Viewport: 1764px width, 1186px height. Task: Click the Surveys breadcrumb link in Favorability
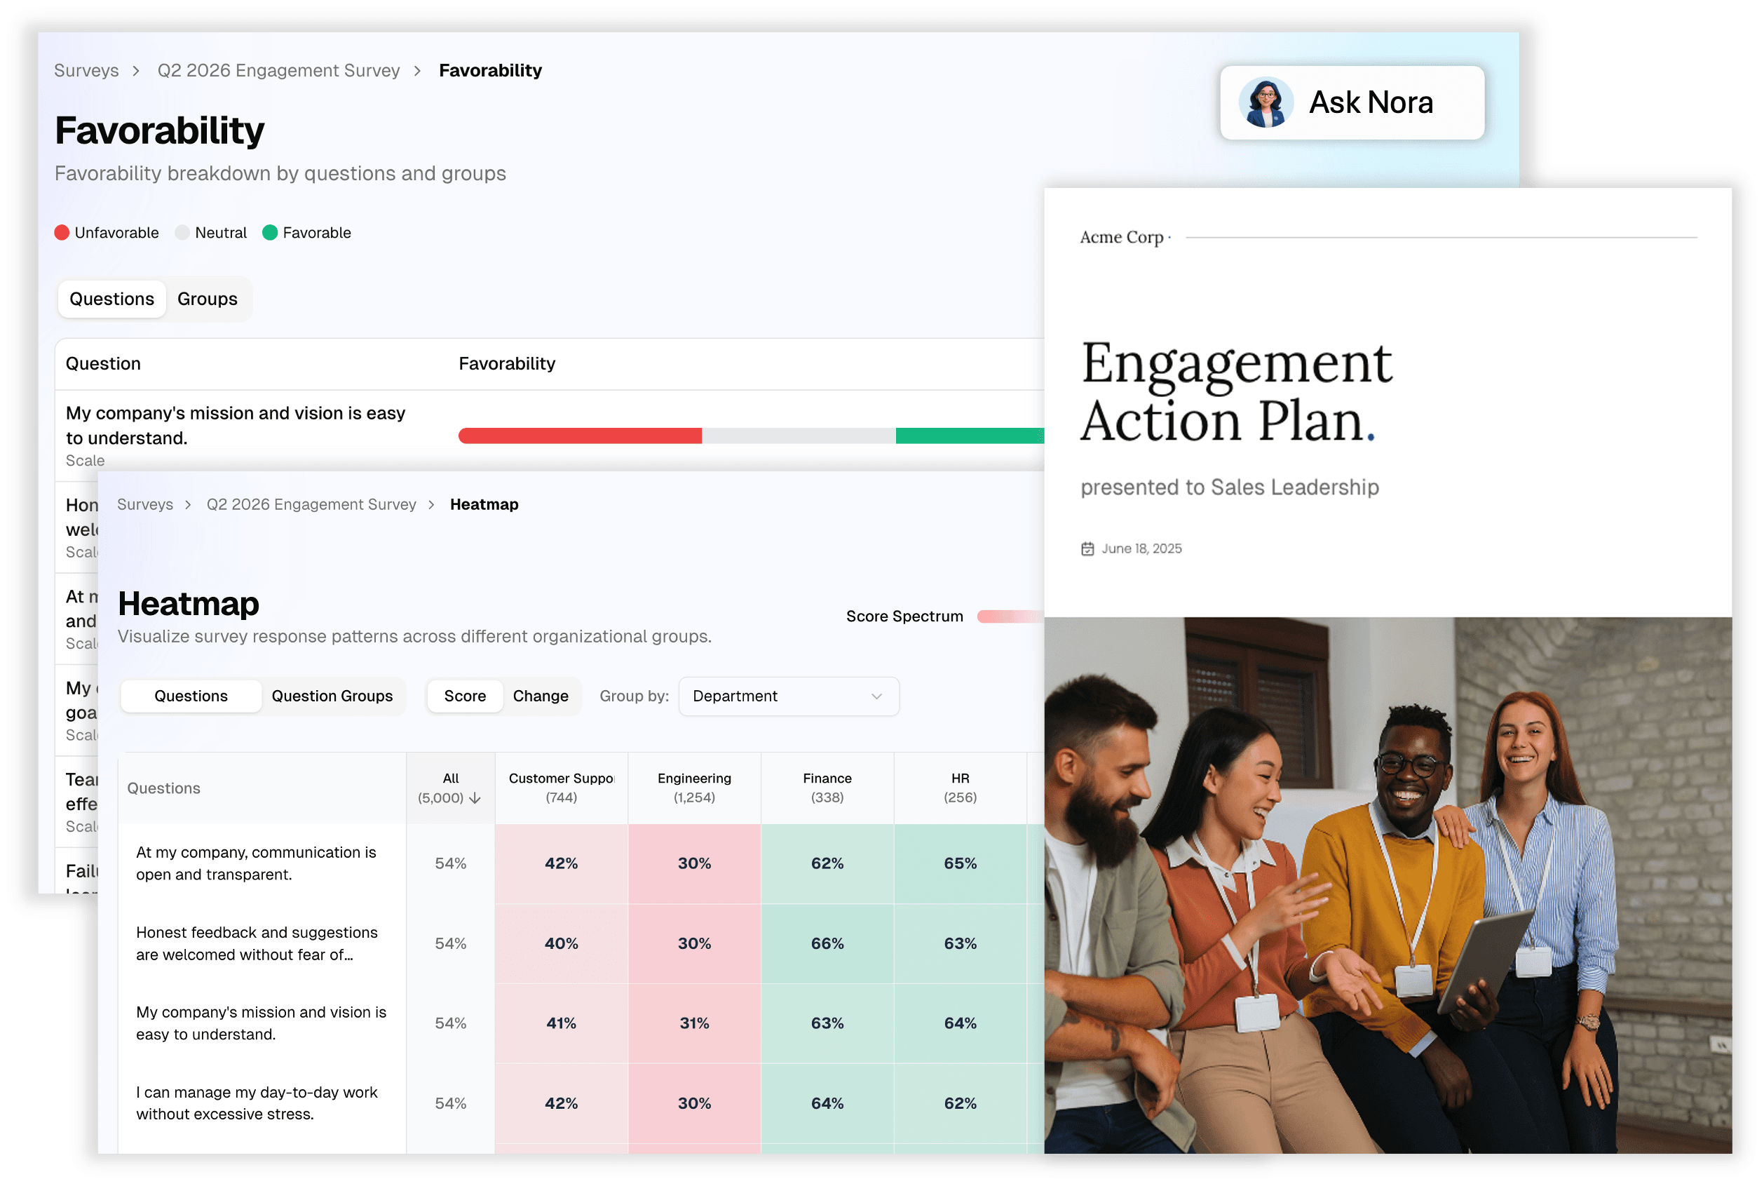point(86,71)
